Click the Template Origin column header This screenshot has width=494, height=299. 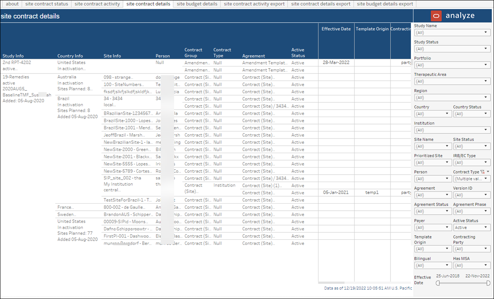pos(372,29)
